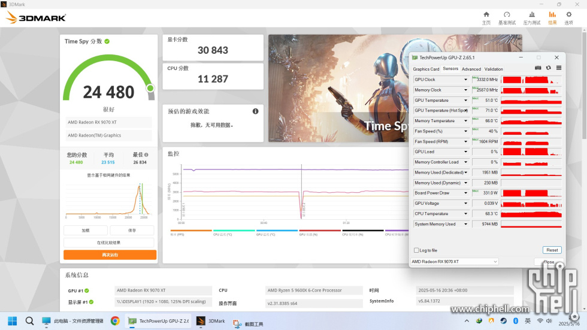The height and width of the screenshot is (330, 587).
Task: Click the Memory Used (Dedicated) 1951 MB value
Action: coord(485,172)
